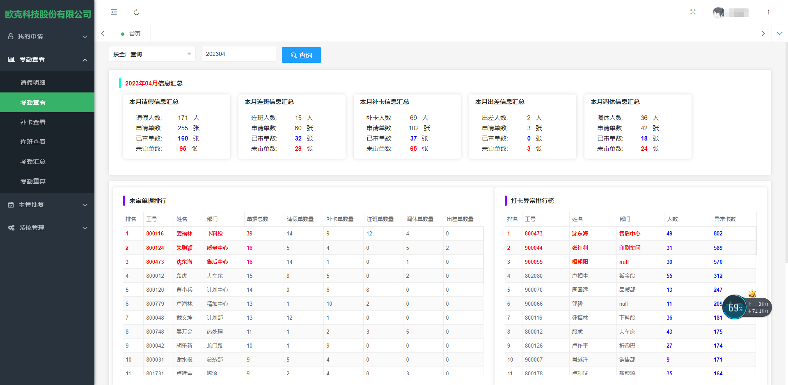Select 周国远 品质部 row

coord(630,290)
